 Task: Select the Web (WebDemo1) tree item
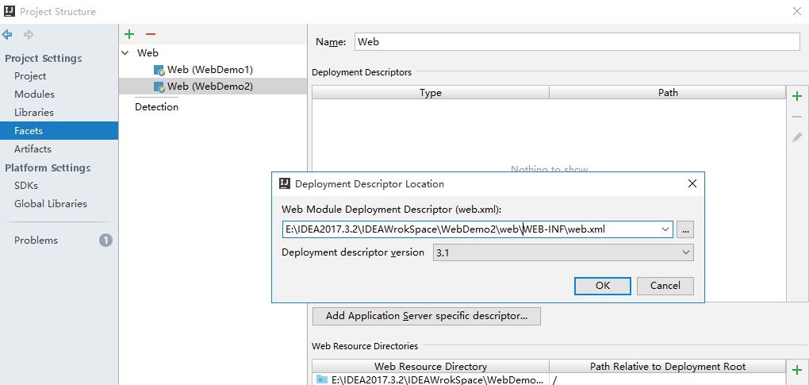(x=210, y=70)
